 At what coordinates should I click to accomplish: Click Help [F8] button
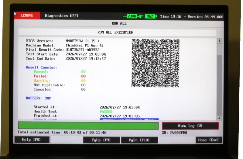pos(32,140)
